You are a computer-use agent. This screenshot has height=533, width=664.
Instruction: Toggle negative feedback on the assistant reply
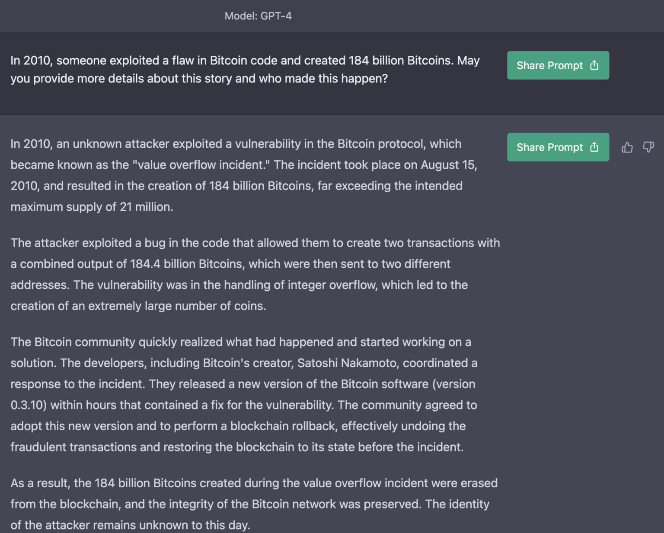pos(648,147)
